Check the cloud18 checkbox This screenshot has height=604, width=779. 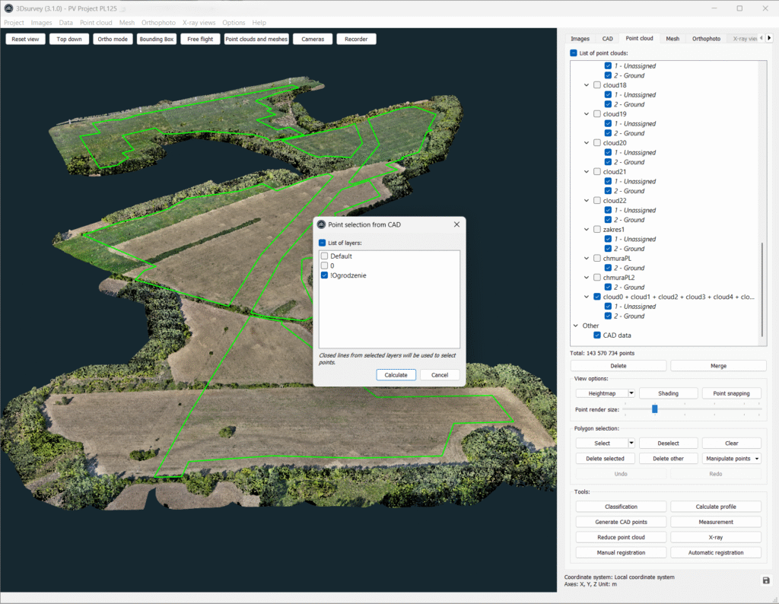pos(597,85)
